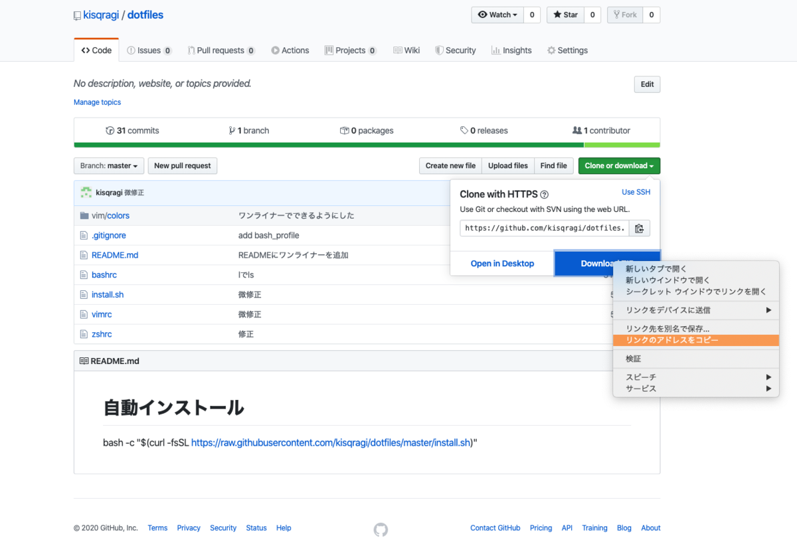Open 1 branch link
This screenshot has width=797, height=558.
tap(249, 131)
